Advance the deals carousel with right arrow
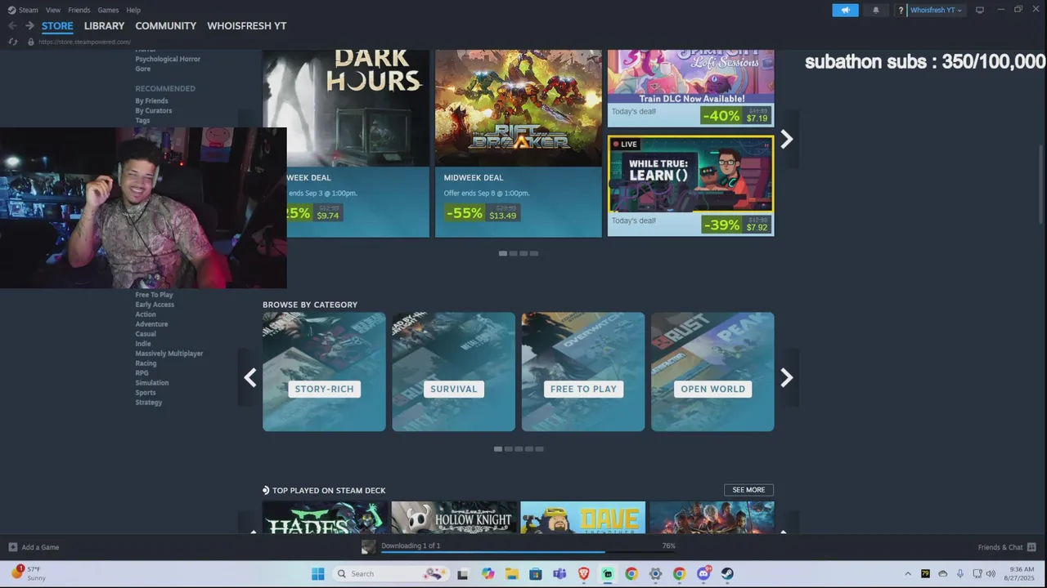Image resolution: width=1047 pixels, height=588 pixels. pyautogui.click(x=786, y=140)
